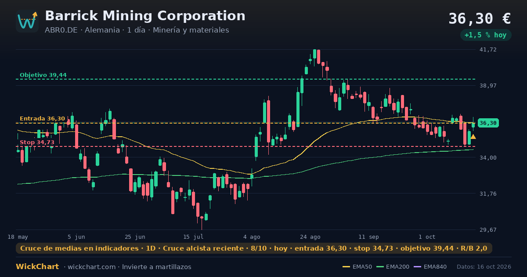
Task: Click the +1,5 % hoy badge
Action: coord(485,35)
